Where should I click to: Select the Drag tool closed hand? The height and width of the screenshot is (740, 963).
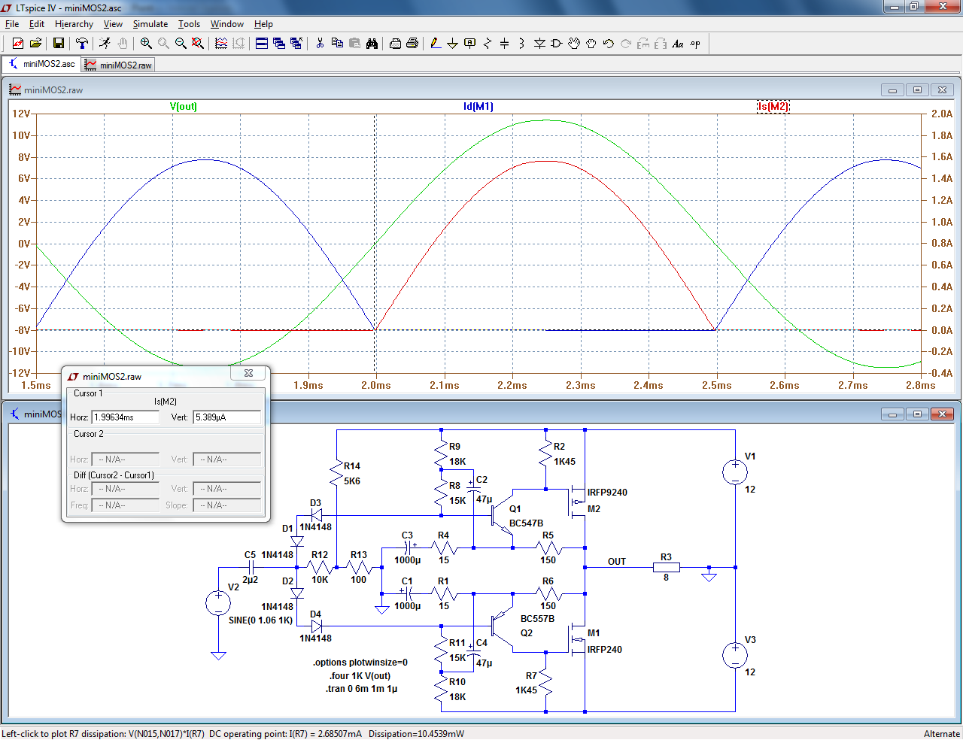pos(591,44)
